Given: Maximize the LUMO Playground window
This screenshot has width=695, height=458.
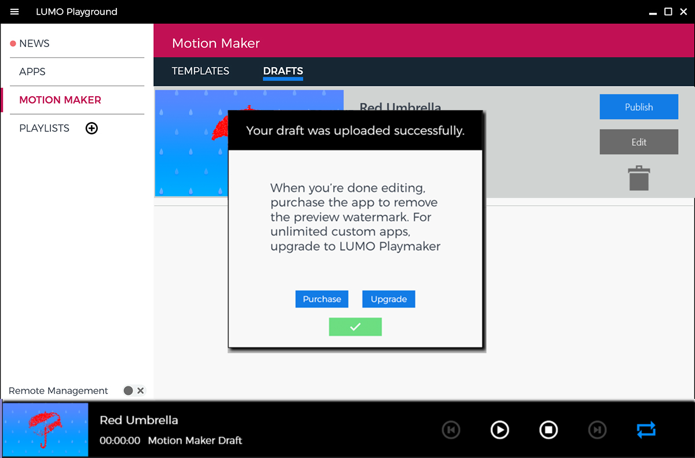Looking at the screenshot, I should (x=668, y=12).
